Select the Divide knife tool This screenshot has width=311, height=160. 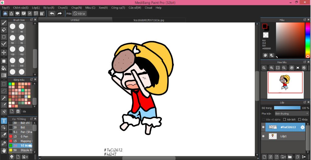click(4, 134)
